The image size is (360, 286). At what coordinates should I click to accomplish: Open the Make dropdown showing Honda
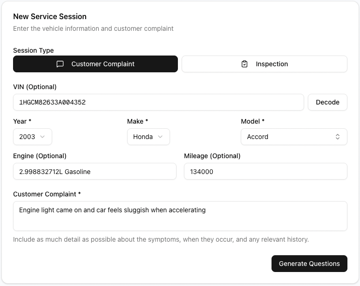pos(148,137)
